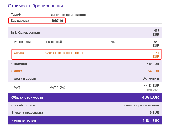Screen dimensions: 173x129
Task: Select the 'Тариф' label
Action: (x=16, y=15)
